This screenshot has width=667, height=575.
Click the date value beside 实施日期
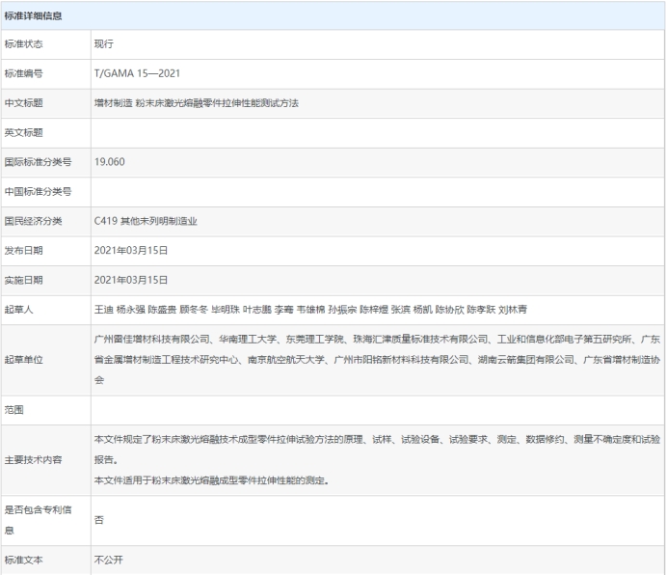click(131, 280)
